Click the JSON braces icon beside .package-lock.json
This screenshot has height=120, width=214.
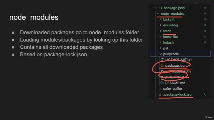point(160,94)
